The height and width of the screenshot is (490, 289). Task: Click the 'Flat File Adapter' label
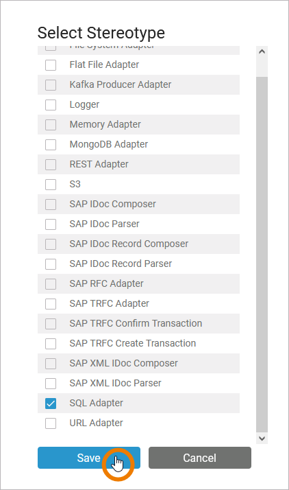(x=104, y=65)
